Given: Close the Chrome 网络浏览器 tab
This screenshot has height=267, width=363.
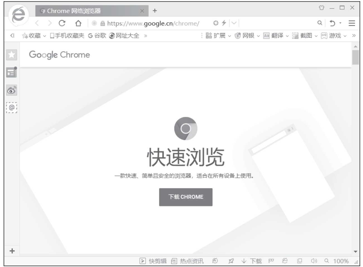Looking at the screenshot, I should tap(142, 11).
